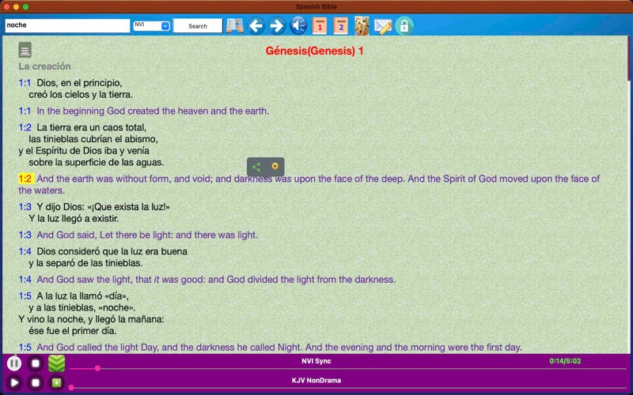Click the KJV NonDrama track label
The image size is (633, 395).
click(x=316, y=380)
